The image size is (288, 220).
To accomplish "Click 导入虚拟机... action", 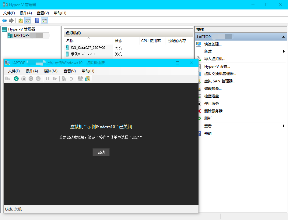I will tap(215, 59).
